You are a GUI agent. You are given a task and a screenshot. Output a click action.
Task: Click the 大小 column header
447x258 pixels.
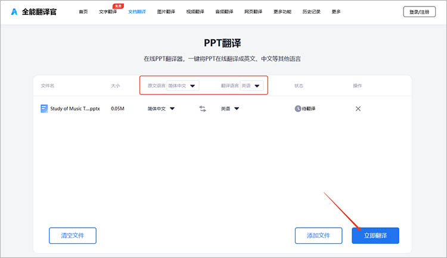tap(116, 86)
